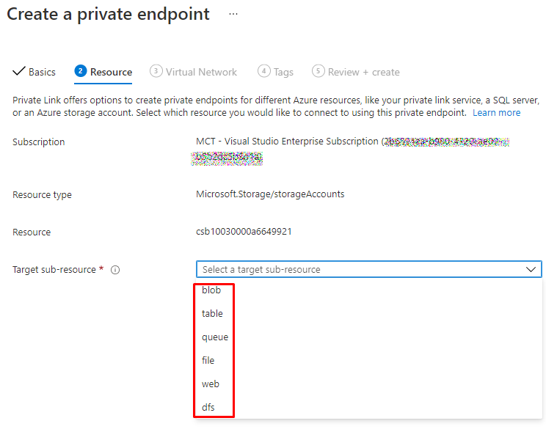Click the Select a target sub-resource field

click(360, 269)
